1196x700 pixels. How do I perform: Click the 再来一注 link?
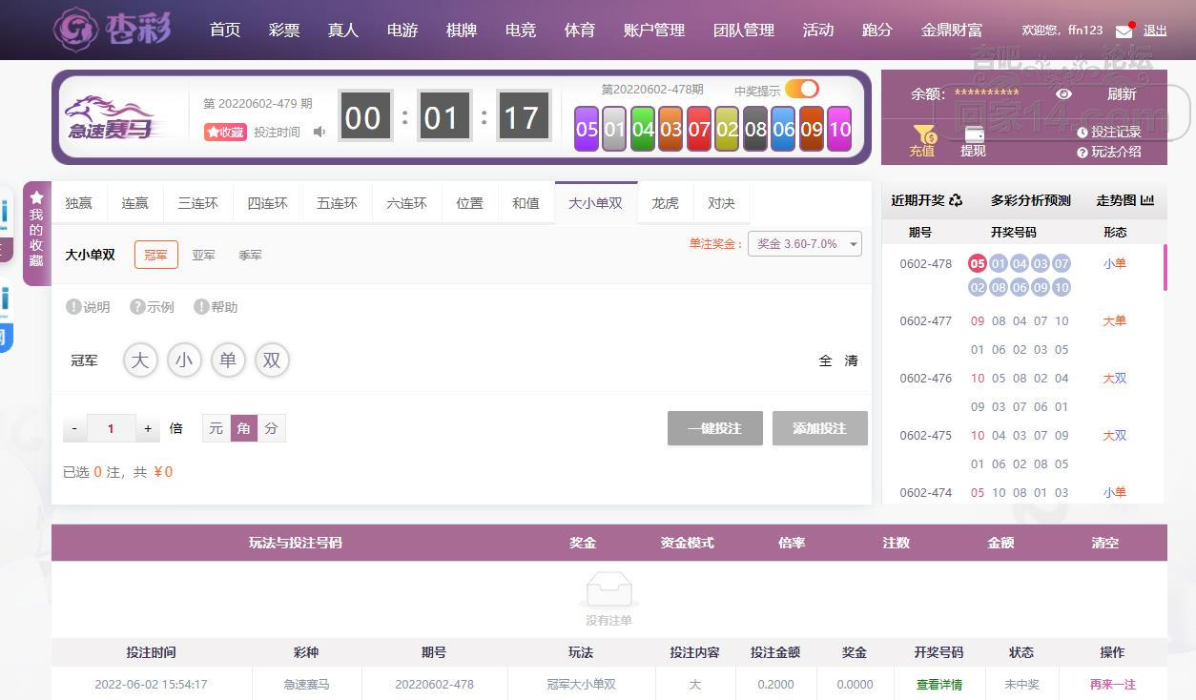click(1112, 684)
